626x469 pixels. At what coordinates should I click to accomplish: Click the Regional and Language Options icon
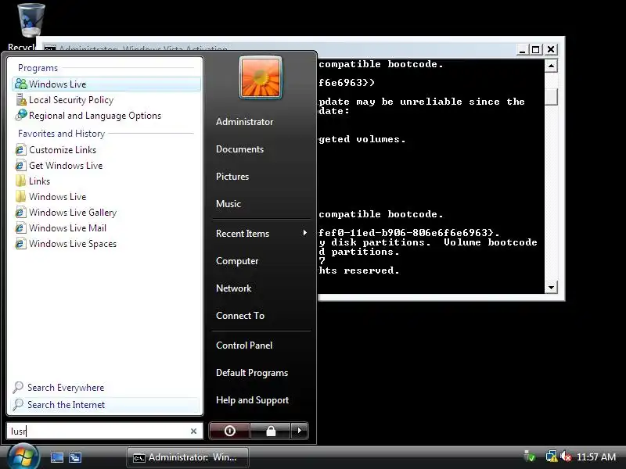coord(21,115)
